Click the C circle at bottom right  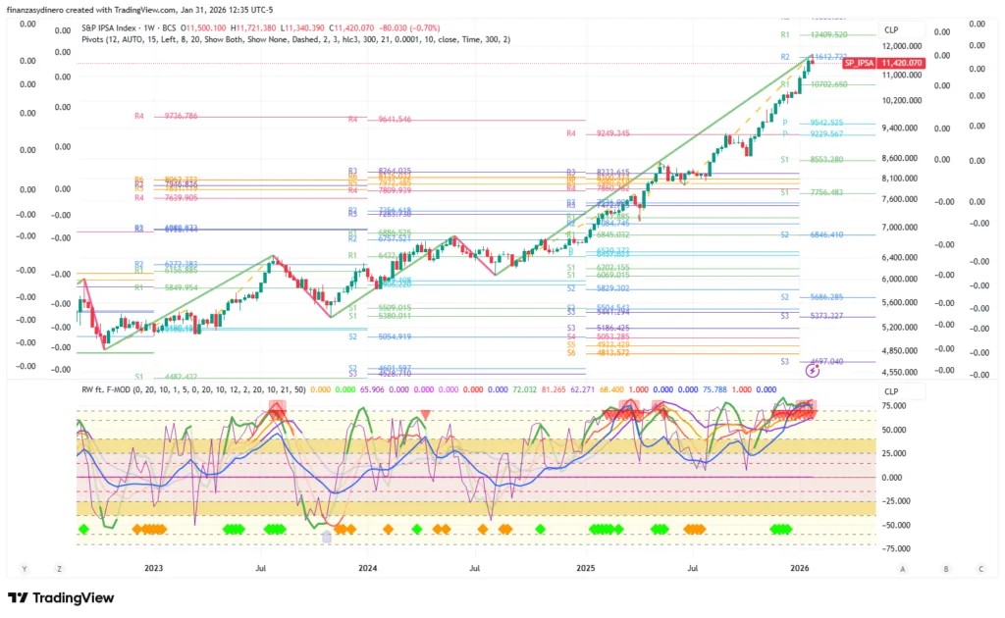[980, 568]
